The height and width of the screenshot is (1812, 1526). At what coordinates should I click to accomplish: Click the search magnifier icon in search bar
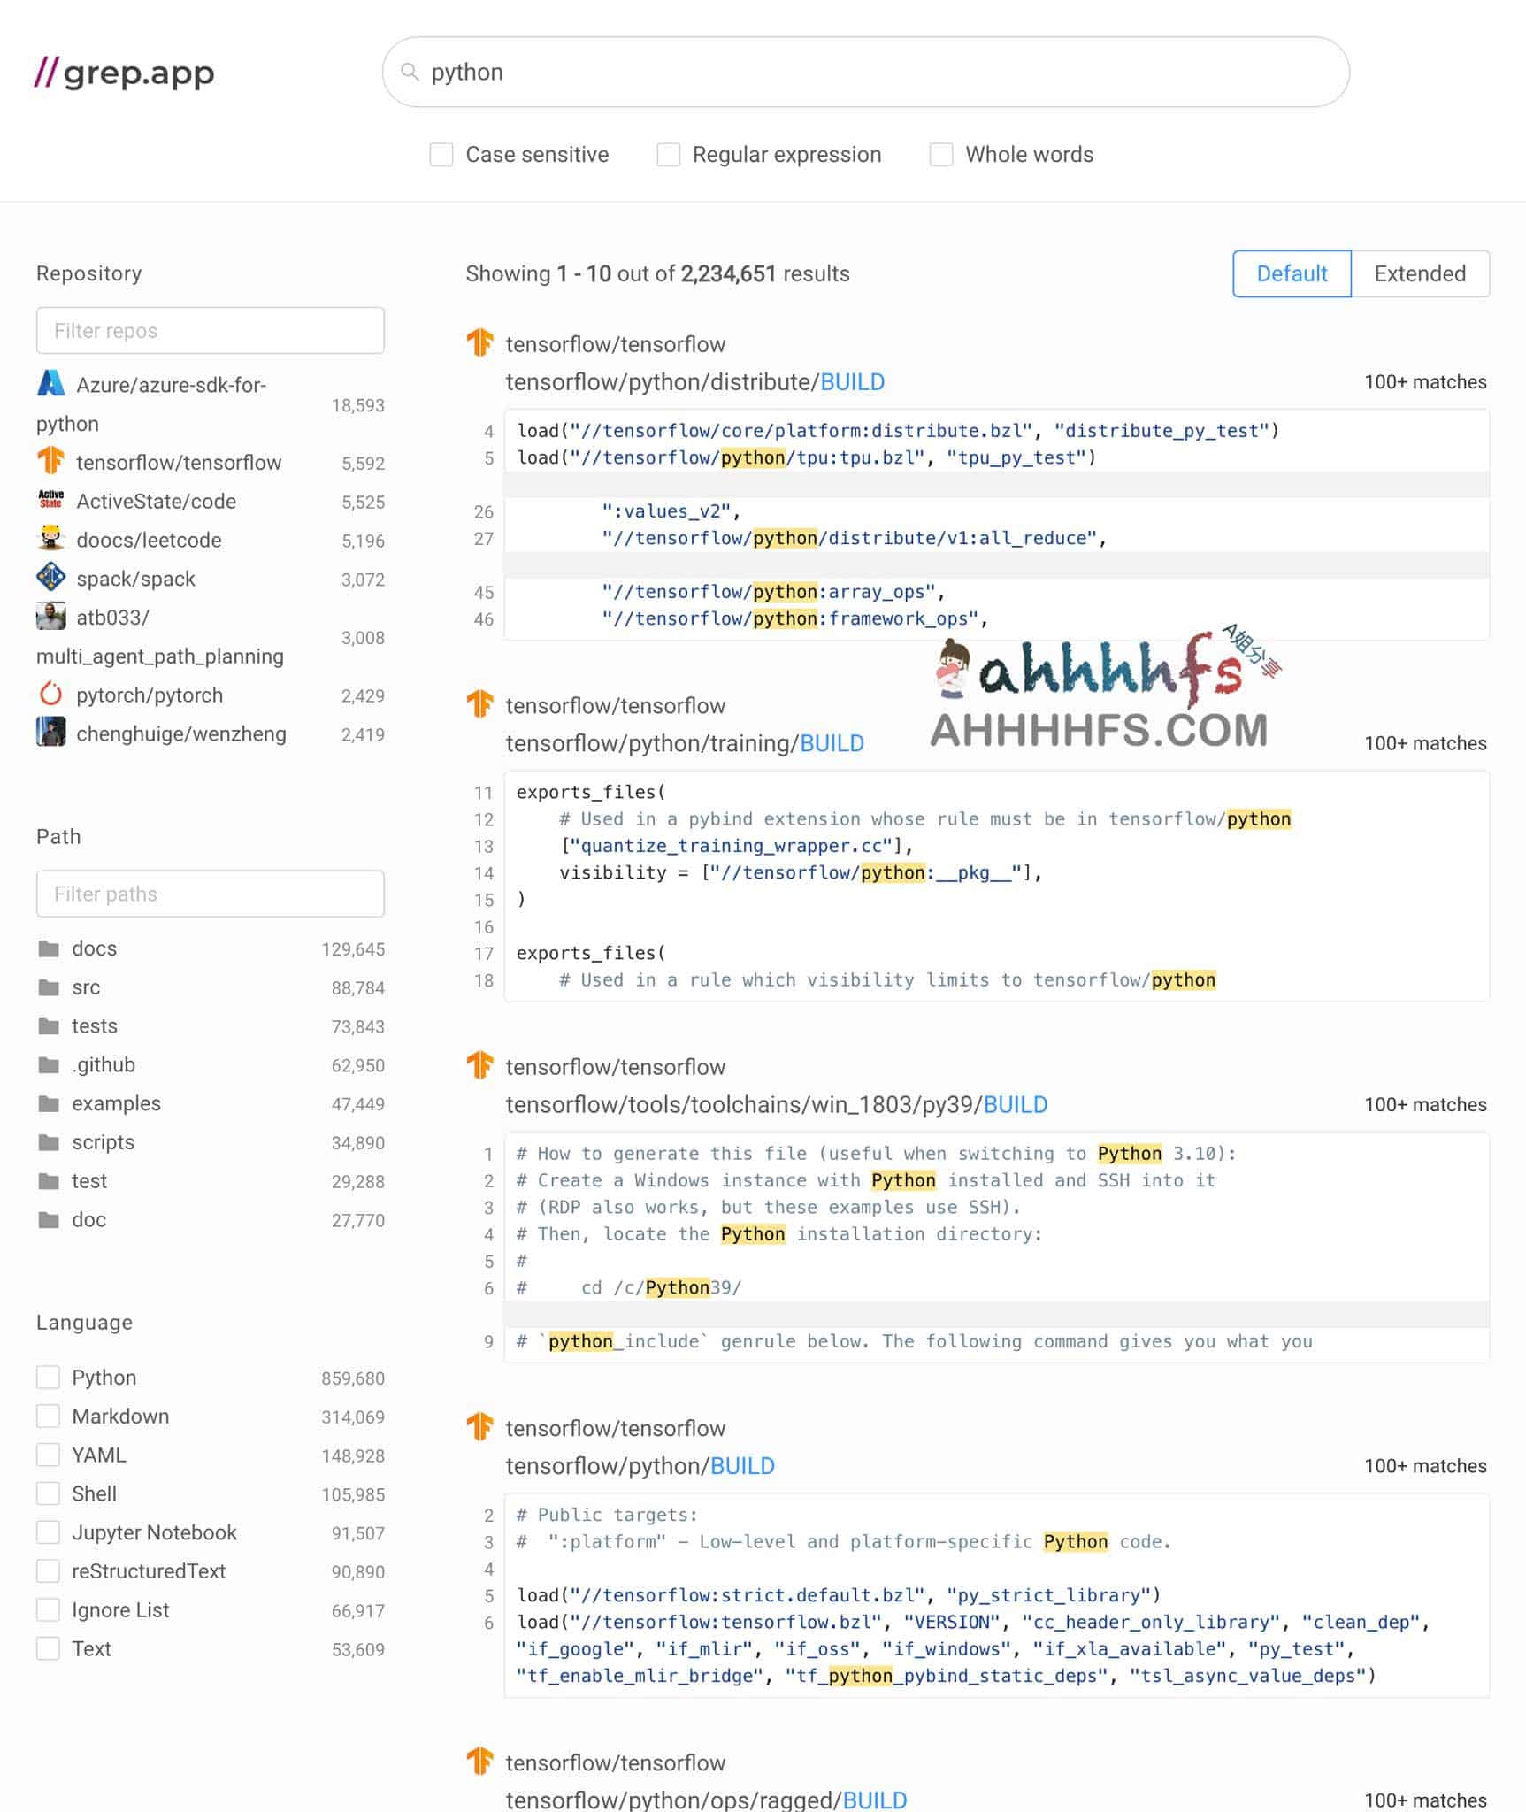410,72
